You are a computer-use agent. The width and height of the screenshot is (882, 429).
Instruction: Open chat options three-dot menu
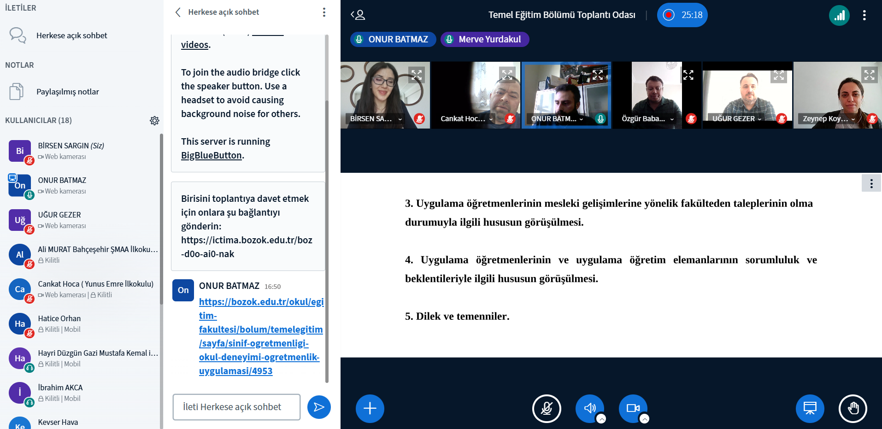click(x=324, y=12)
